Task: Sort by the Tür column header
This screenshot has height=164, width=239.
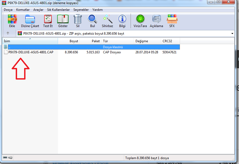Action: pos(118,41)
